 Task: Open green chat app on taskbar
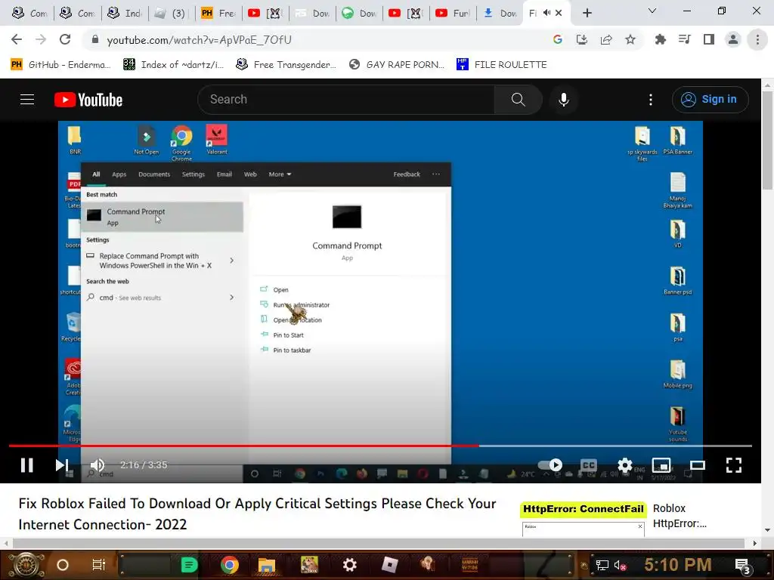tap(188, 565)
